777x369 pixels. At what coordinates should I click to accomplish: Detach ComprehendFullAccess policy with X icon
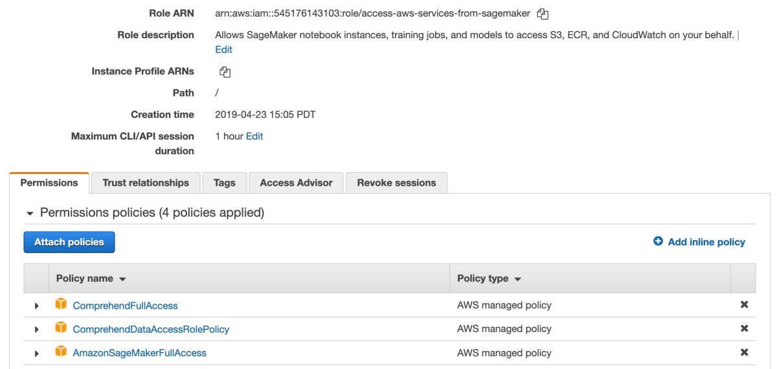pyautogui.click(x=744, y=304)
